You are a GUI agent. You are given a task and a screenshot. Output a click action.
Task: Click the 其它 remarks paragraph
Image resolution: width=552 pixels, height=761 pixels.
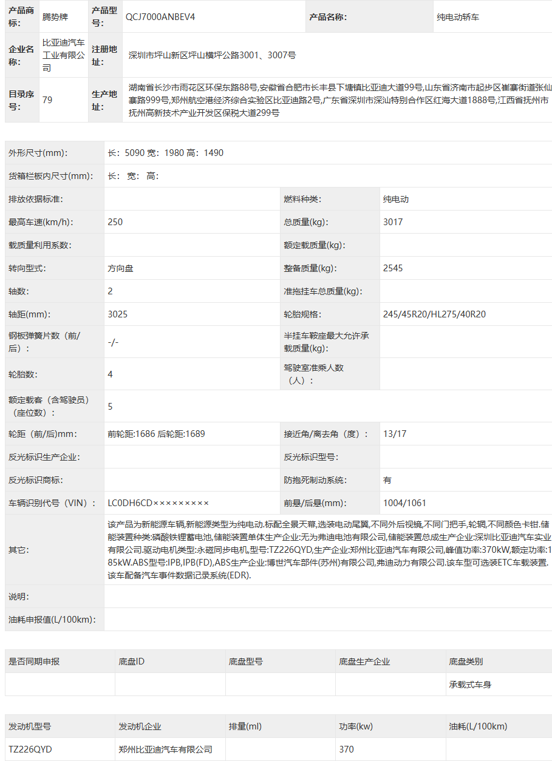pos(329,549)
